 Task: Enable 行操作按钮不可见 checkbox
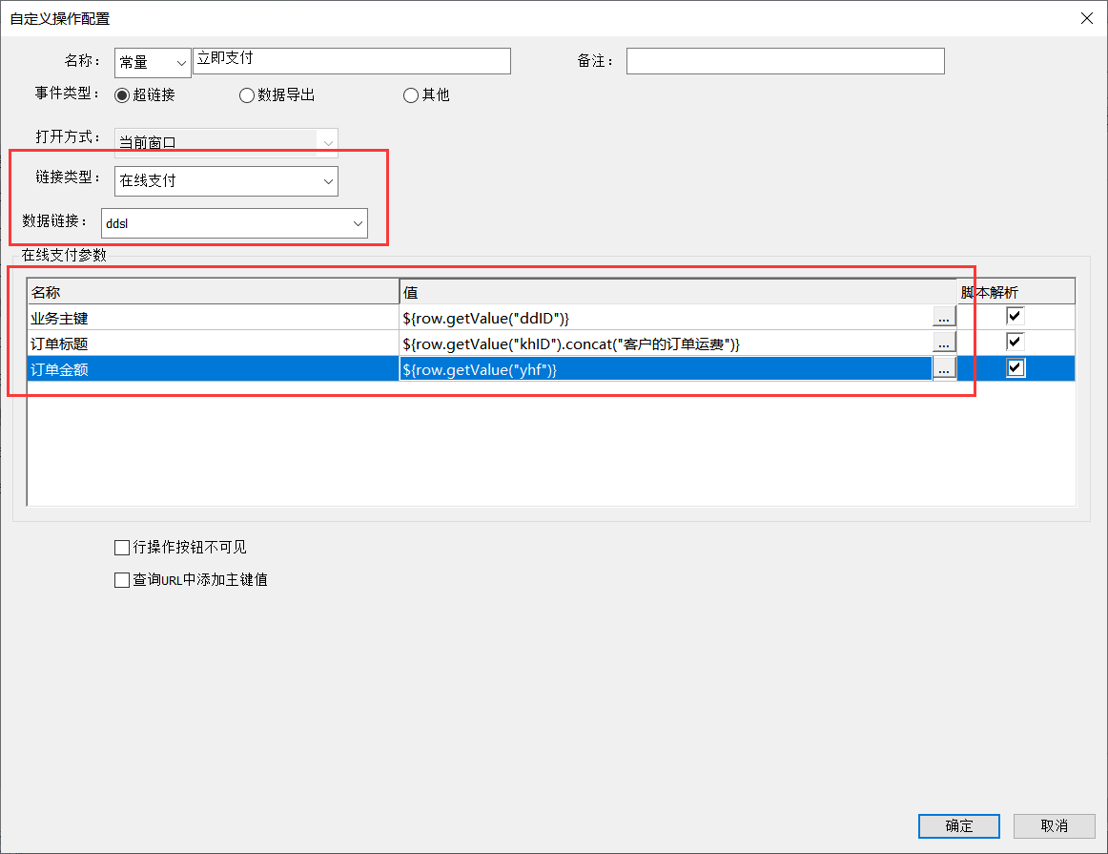point(122,548)
